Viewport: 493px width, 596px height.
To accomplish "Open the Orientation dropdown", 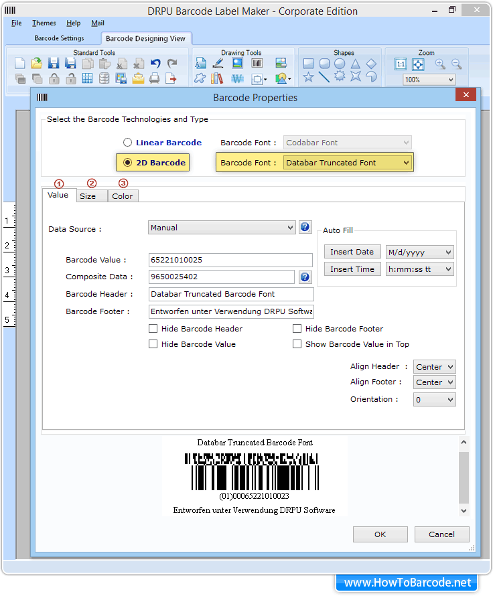I will point(434,400).
